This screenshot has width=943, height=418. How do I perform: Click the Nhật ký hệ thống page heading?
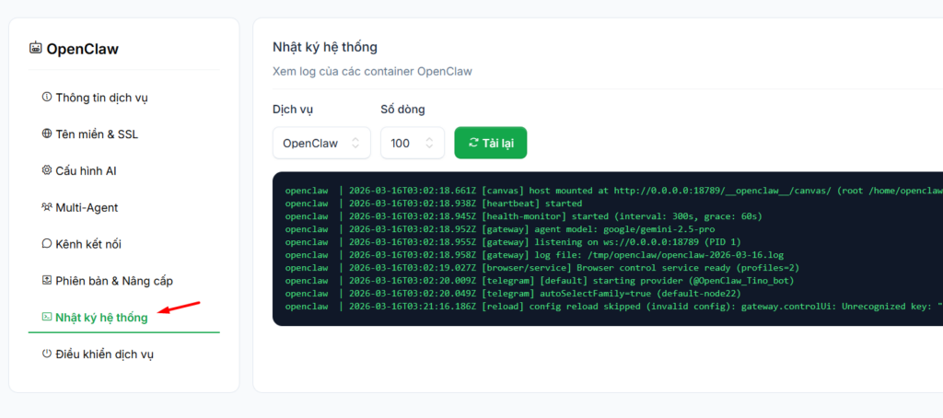[x=325, y=47]
